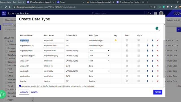This screenshot has height=102, width=181.
Task: Click the VARCHAR(500) column type cell
Action: pos(72,51)
